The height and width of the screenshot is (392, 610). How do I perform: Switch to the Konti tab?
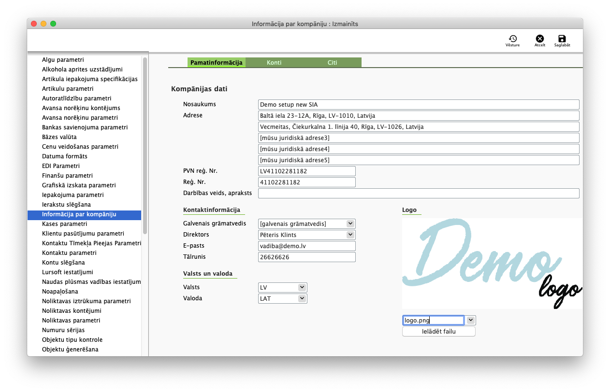(x=274, y=63)
